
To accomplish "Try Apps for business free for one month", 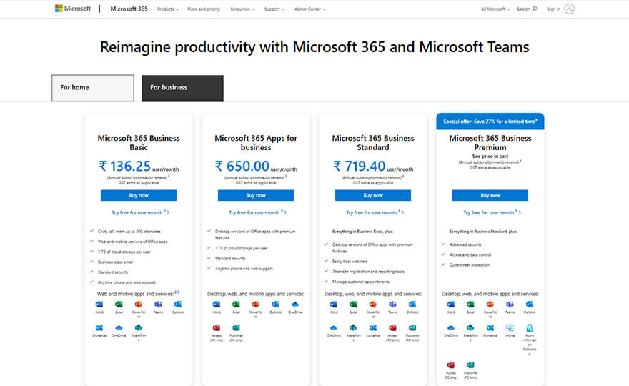I will (x=257, y=213).
